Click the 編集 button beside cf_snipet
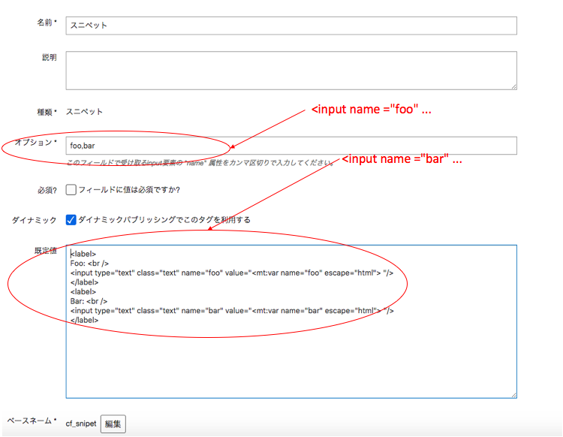Image resolution: width=563 pixels, height=437 pixels. pos(113,423)
